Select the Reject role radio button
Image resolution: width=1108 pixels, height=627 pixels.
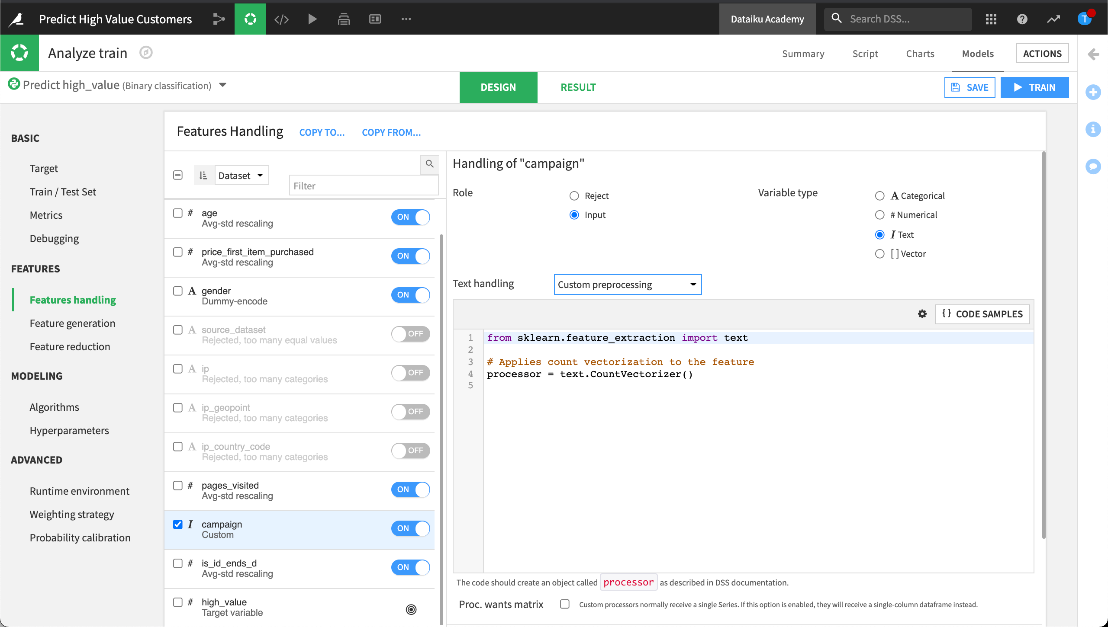click(574, 196)
